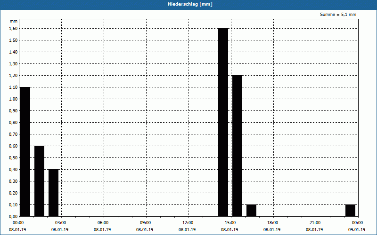Click the 0,30 y-axis value
Screen dimensions: 377x235
[14, 181]
